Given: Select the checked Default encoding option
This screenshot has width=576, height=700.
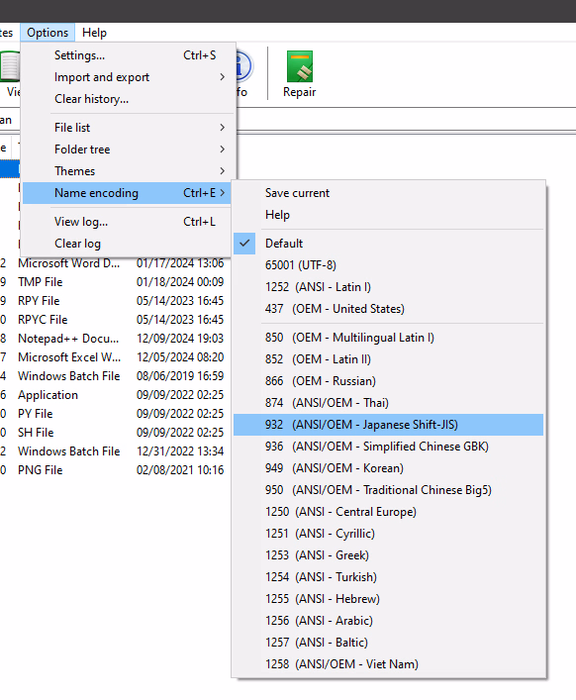Looking at the screenshot, I should click(x=388, y=244).
